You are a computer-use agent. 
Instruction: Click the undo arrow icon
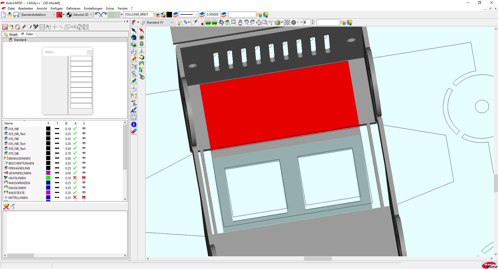tap(98, 15)
